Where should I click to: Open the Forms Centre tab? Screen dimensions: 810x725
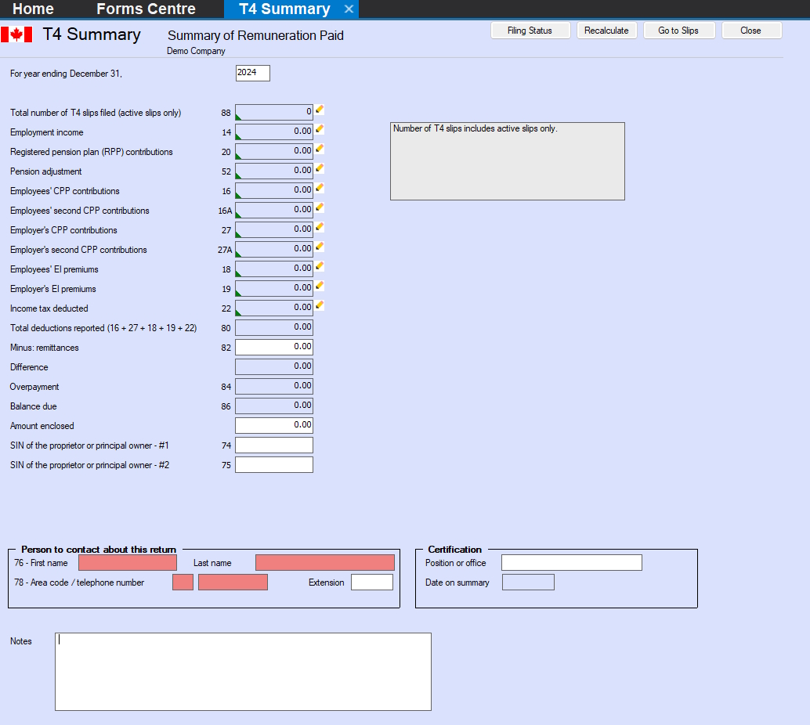pyautogui.click(x=146, y=9)
